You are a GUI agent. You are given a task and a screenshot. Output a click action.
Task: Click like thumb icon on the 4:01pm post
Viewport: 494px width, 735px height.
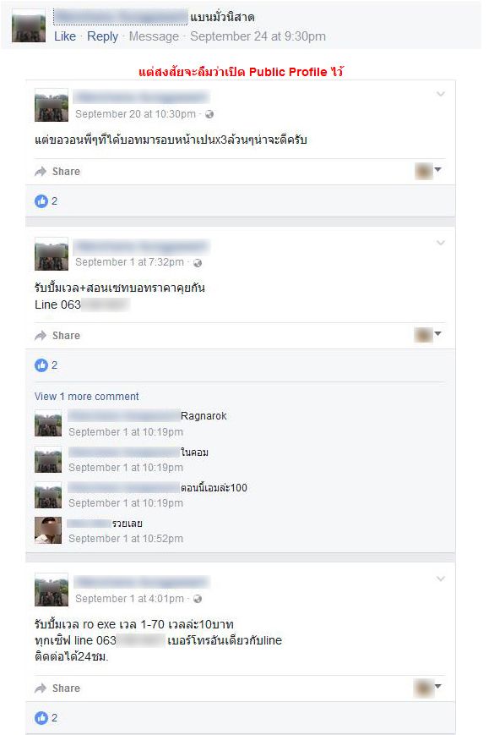pyautogui.click(x=41, y=717)
